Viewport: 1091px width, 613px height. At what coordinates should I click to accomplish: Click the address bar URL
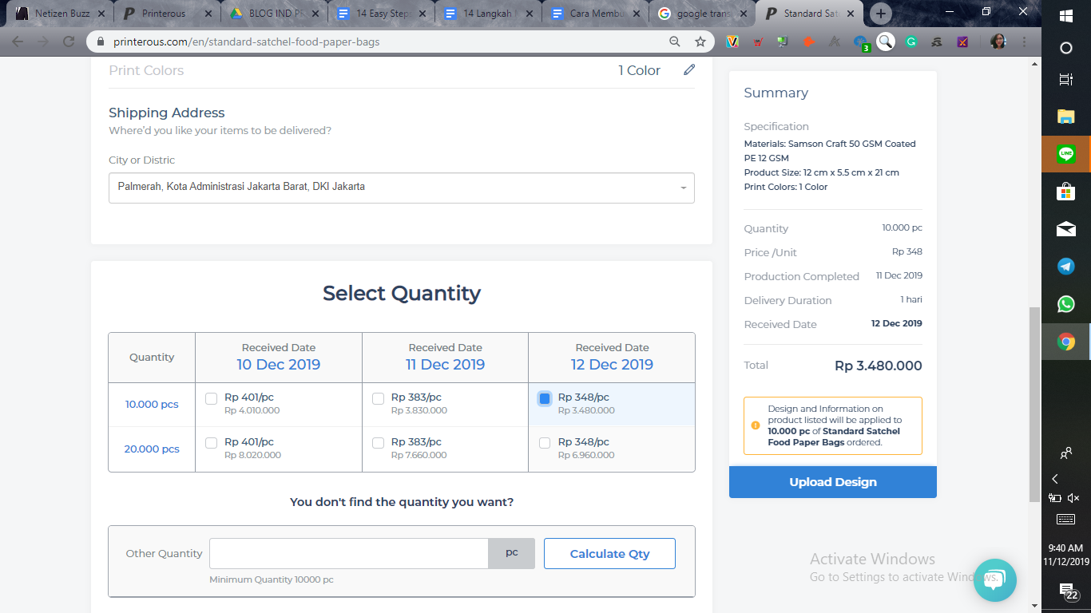tap(246, 42)
